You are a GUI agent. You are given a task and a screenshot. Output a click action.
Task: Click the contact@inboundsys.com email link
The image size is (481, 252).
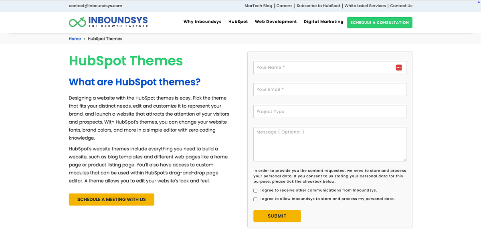(95, 6)
